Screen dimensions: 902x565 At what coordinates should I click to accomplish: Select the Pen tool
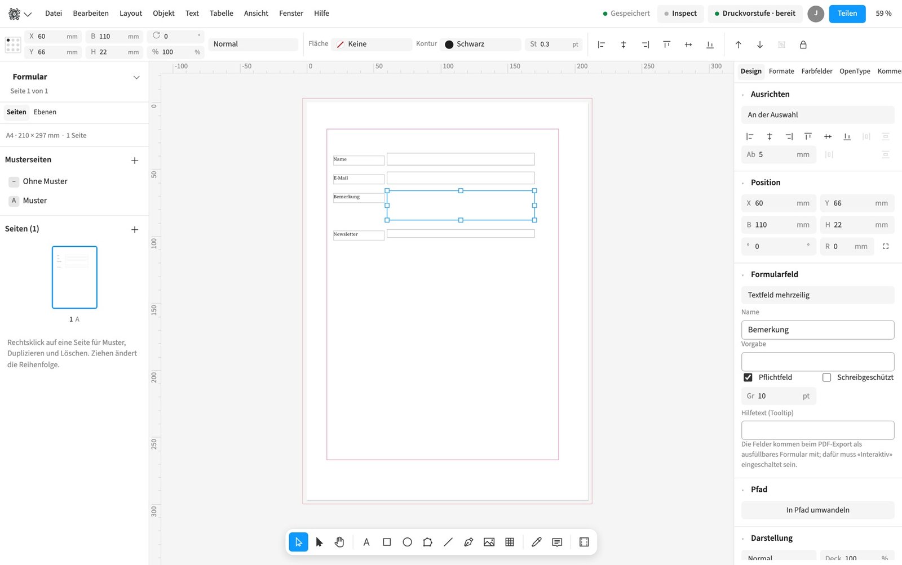click(x=468, y=542)
